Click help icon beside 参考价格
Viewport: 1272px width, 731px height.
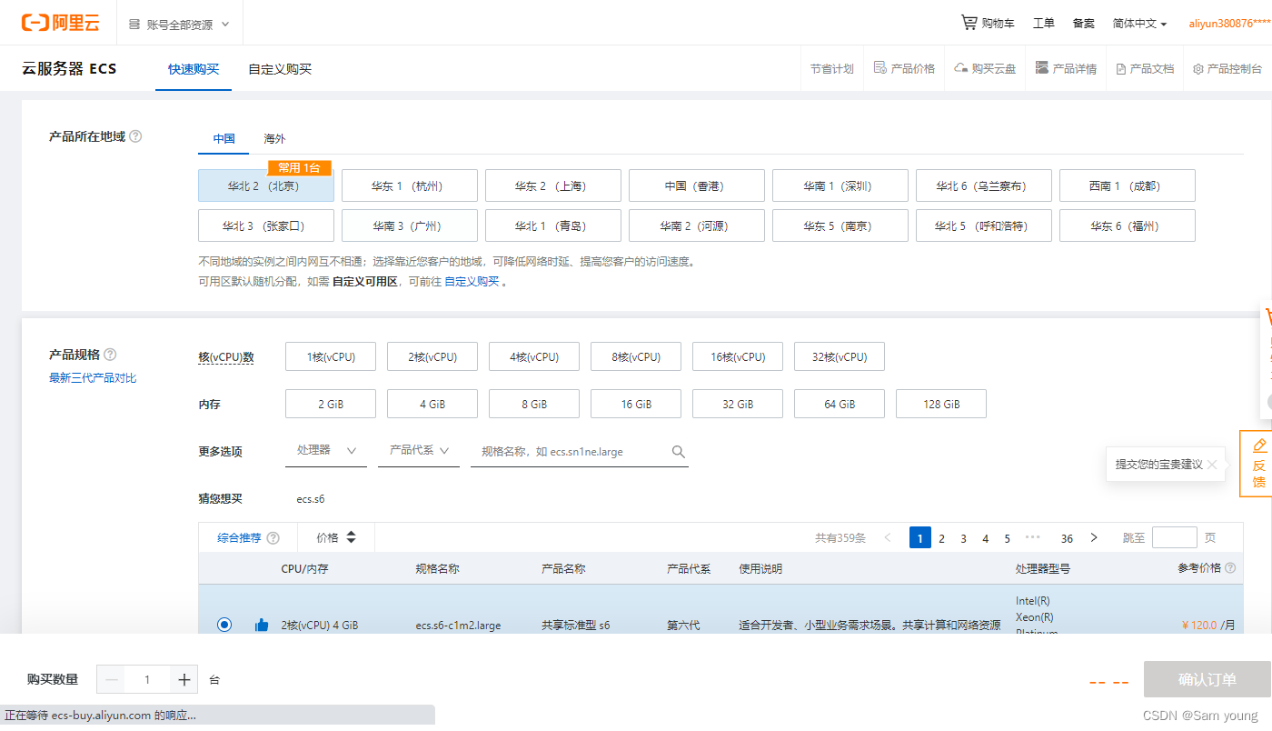tap(1230, 568)
